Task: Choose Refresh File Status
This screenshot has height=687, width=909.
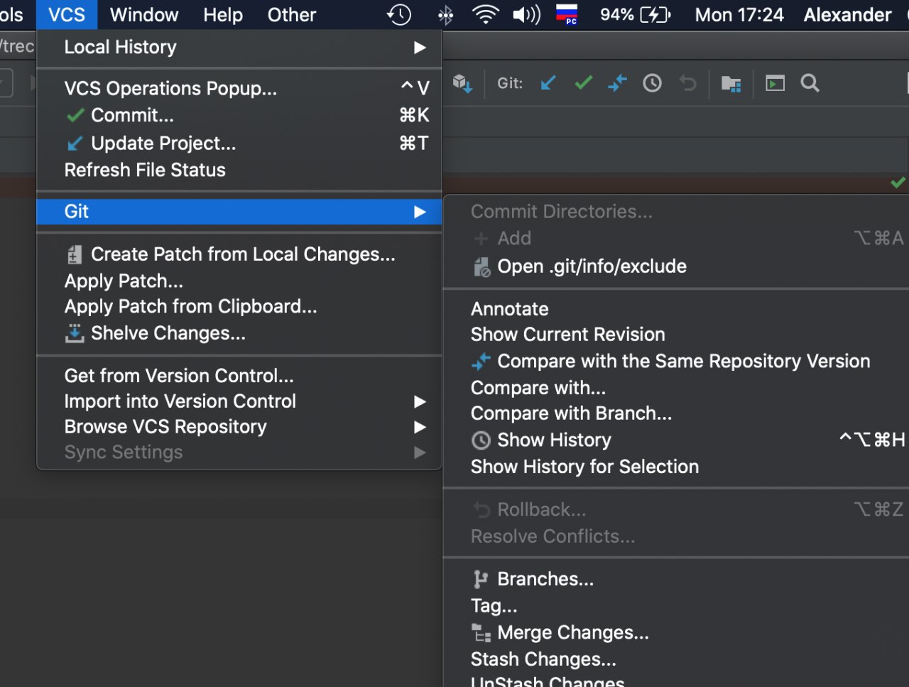Action: (239, 170)
